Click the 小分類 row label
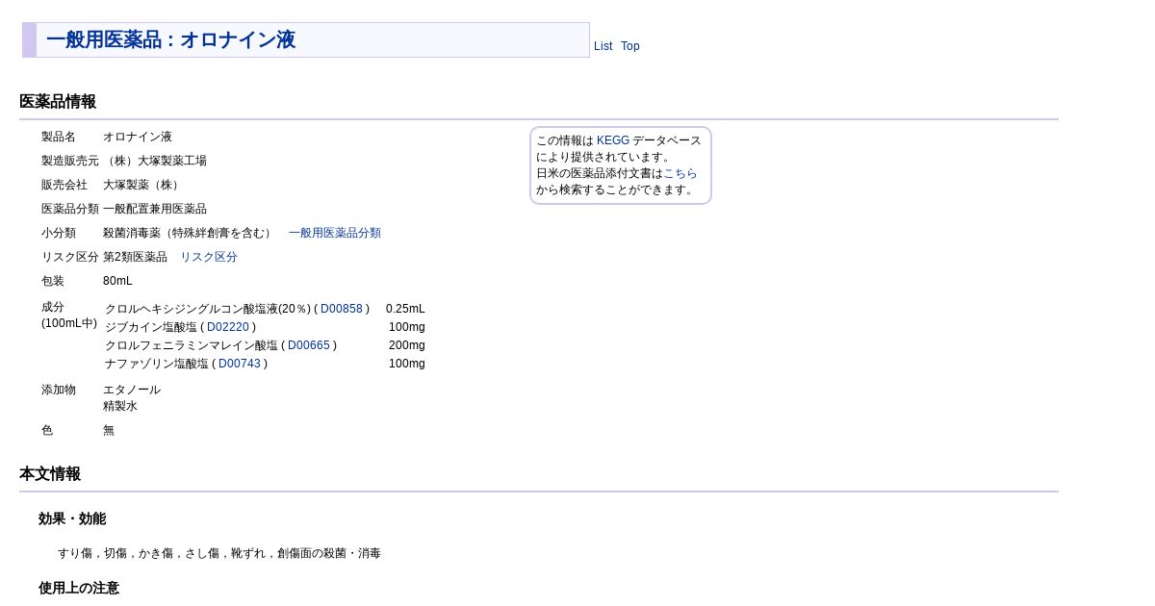Screen dimensions: 1155x606 59,233
